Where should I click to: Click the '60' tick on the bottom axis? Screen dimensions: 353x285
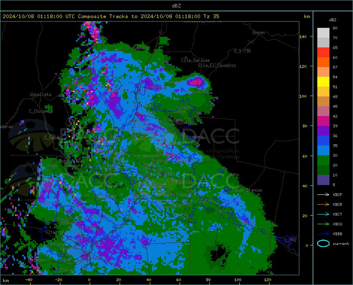(x=178, y=280)
